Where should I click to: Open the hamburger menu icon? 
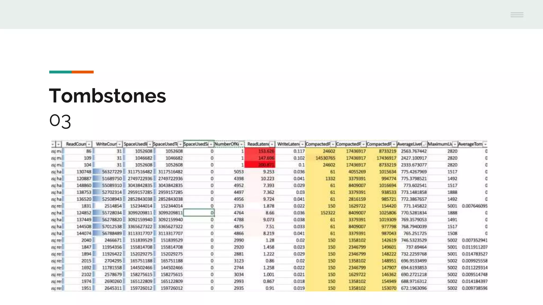[x=517, y=15]
